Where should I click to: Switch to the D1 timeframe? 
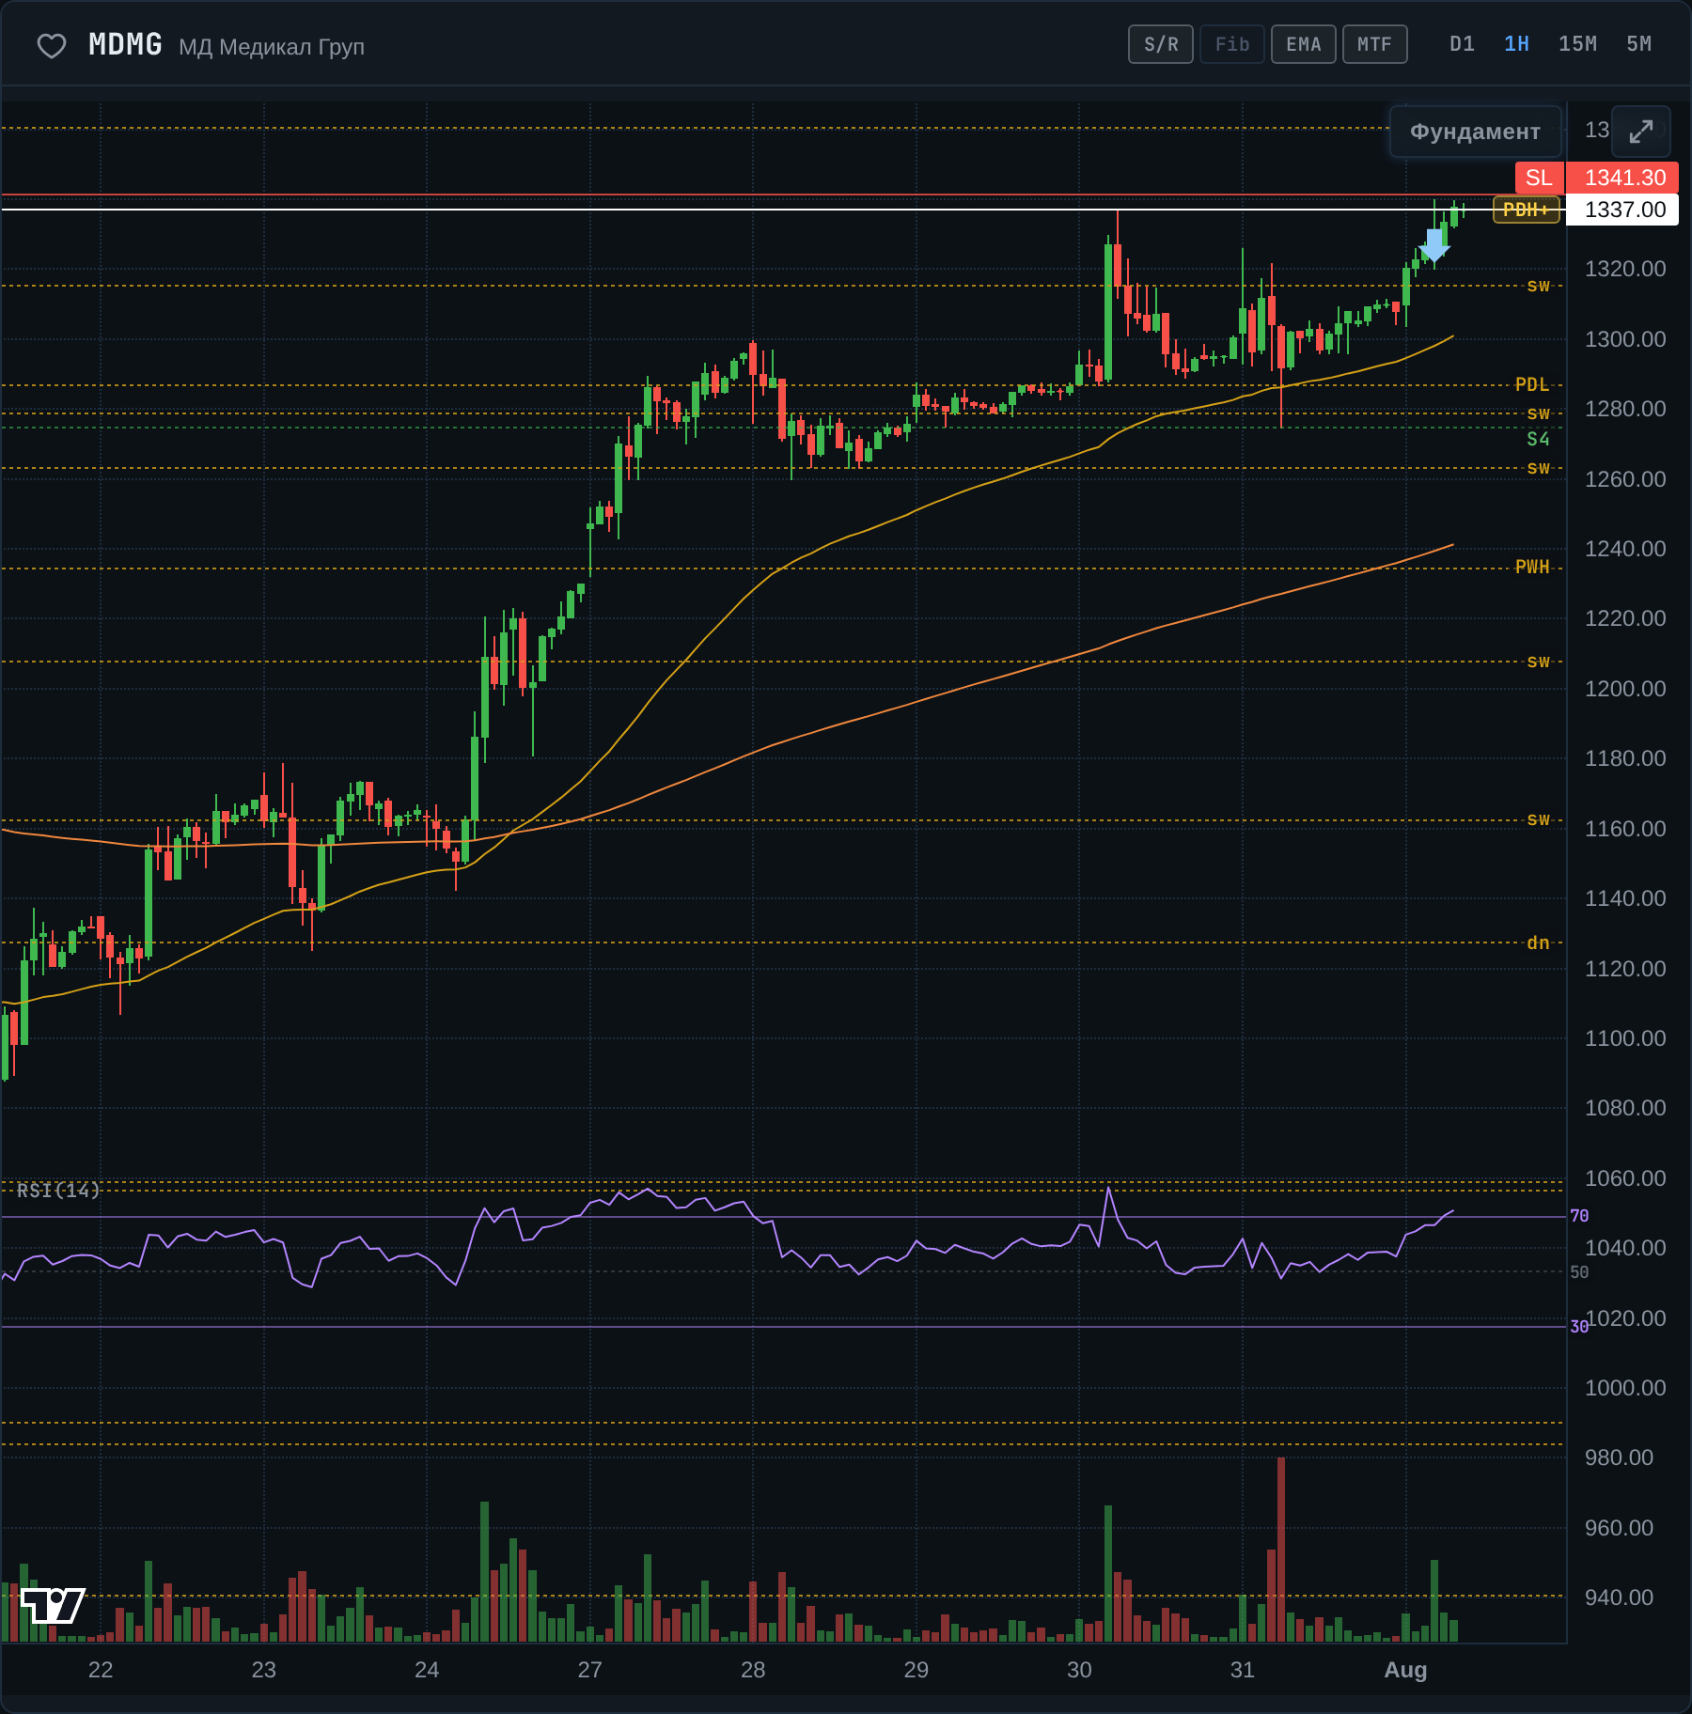[x=1463, y=44]
